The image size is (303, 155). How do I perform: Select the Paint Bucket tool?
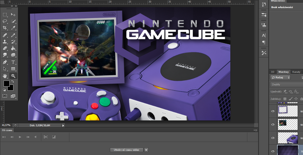click(13, 48)
